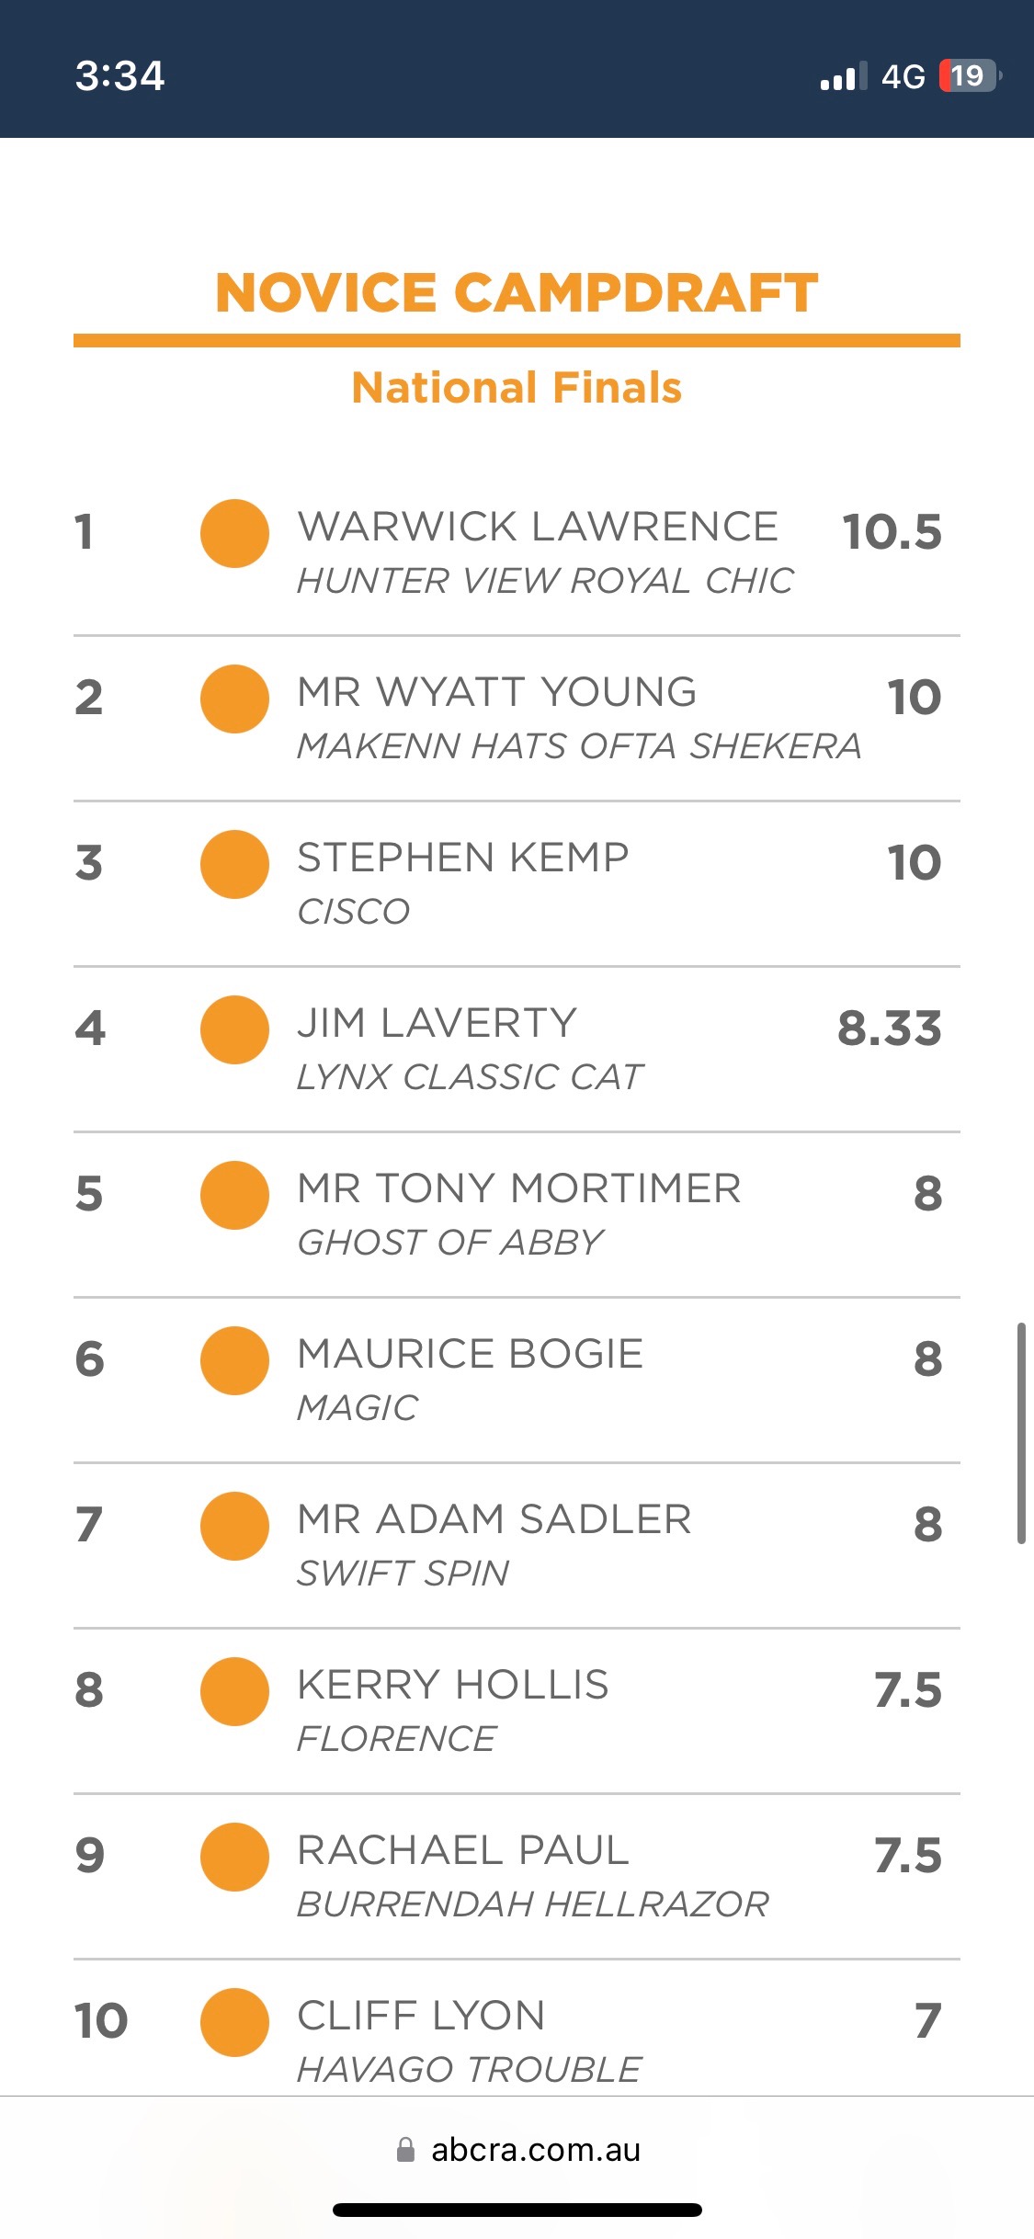Tap orange circle beside Cliff Lyon
This screenshot has width=1034, height=2239.
pyautogui.click(x=234, y=2022)
